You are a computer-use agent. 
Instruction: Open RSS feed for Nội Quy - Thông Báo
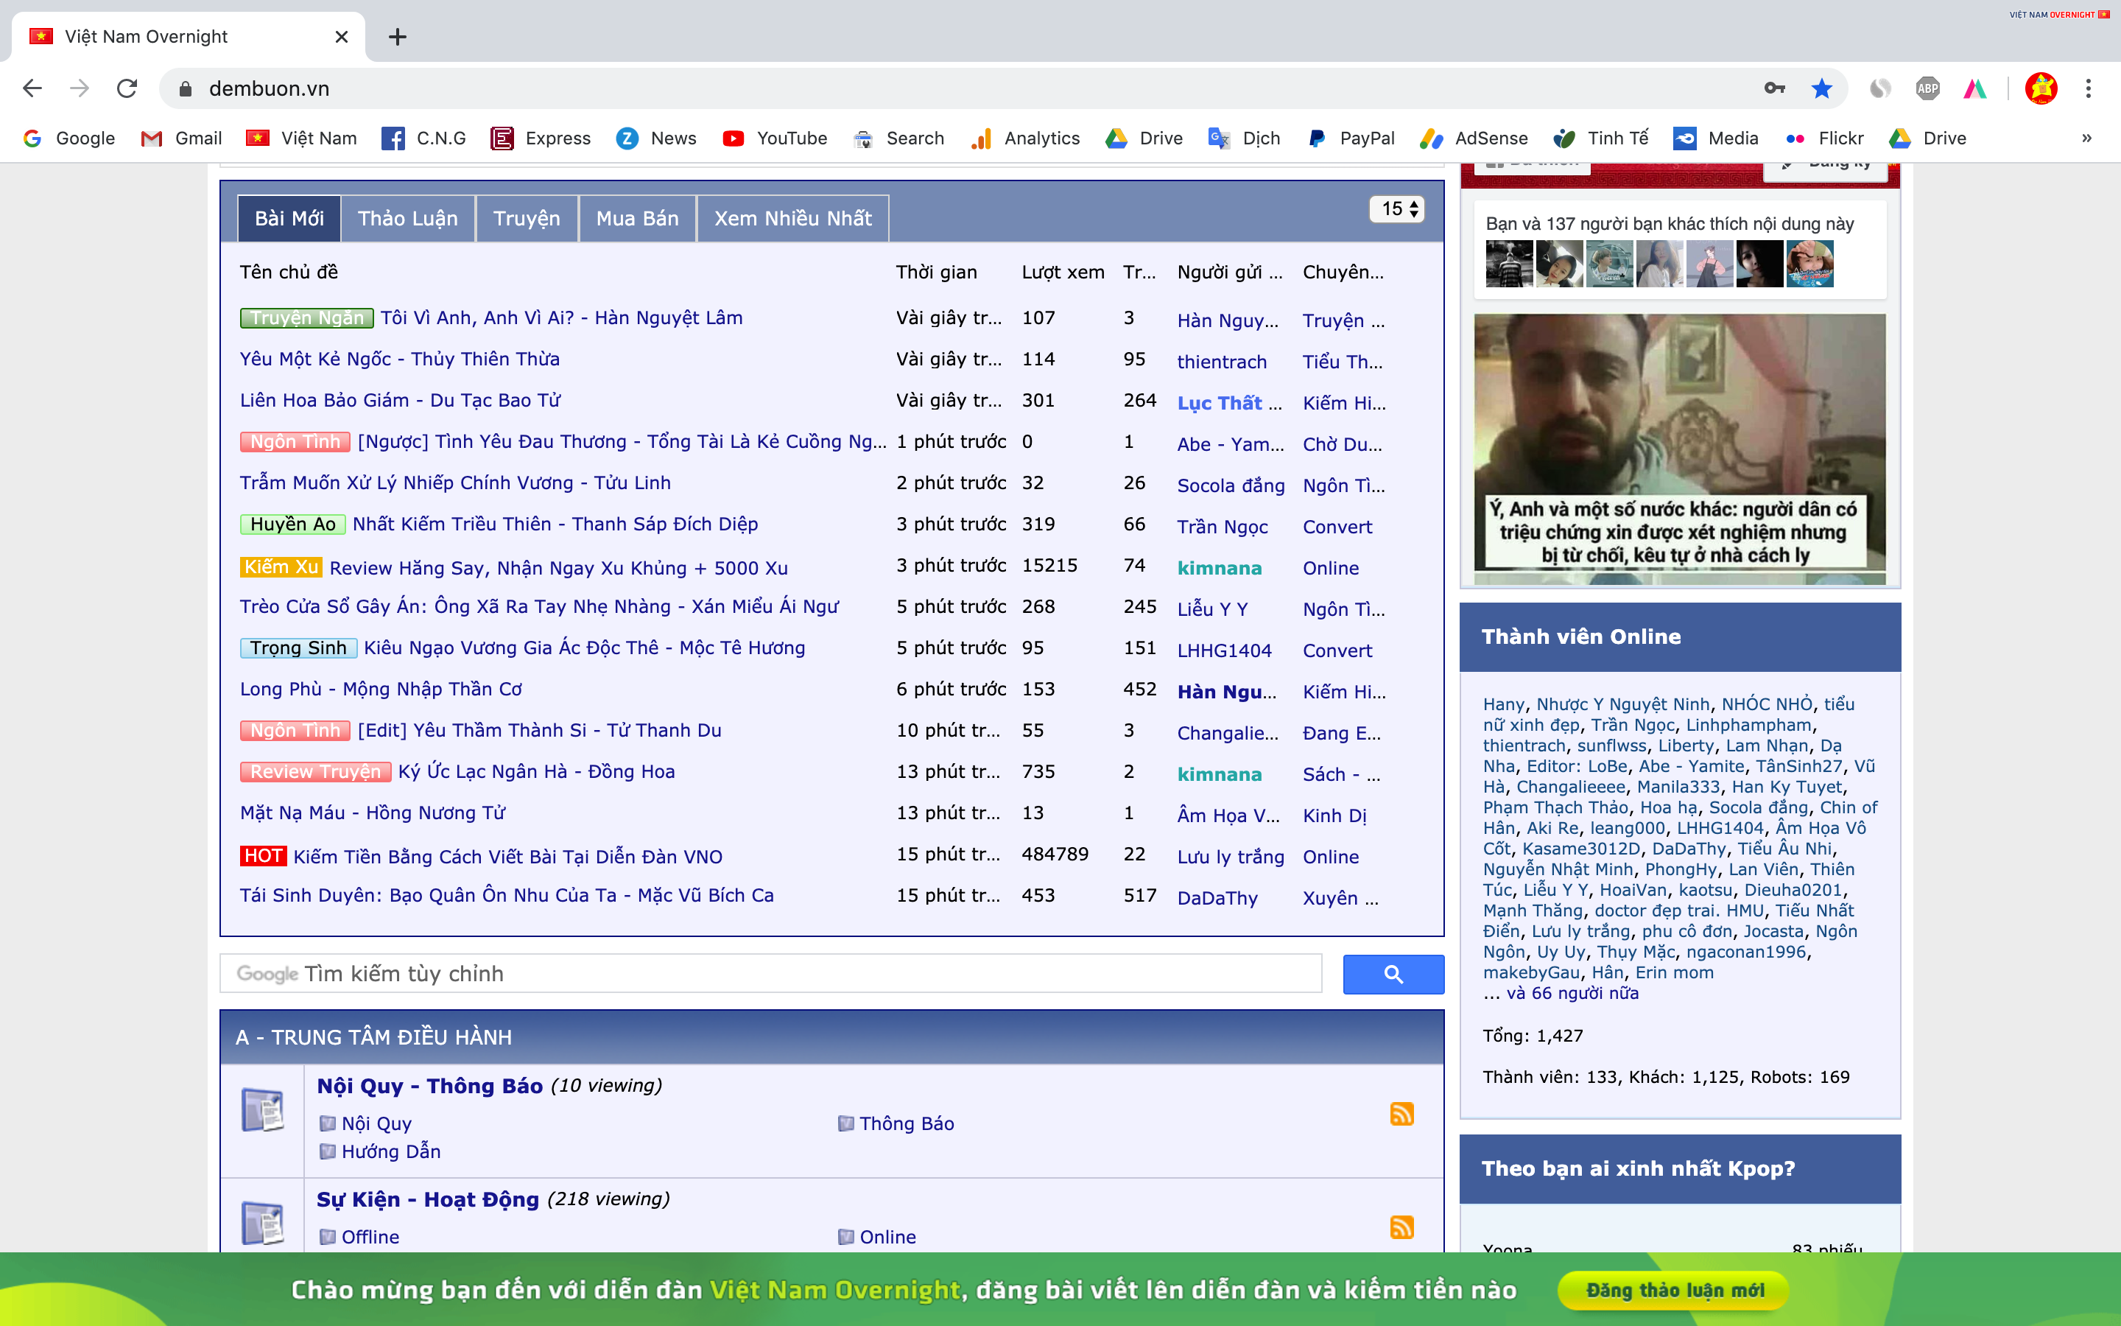tap(1401, 1113)
